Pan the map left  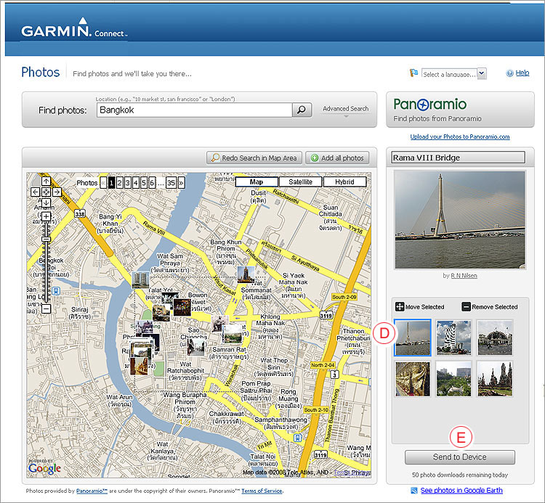point(35,192)
